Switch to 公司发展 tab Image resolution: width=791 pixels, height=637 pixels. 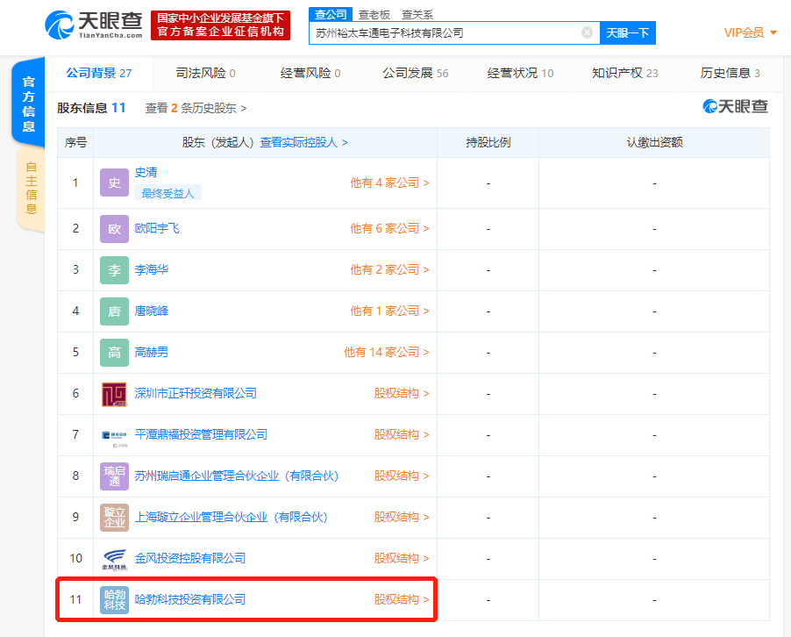[415, 73]
